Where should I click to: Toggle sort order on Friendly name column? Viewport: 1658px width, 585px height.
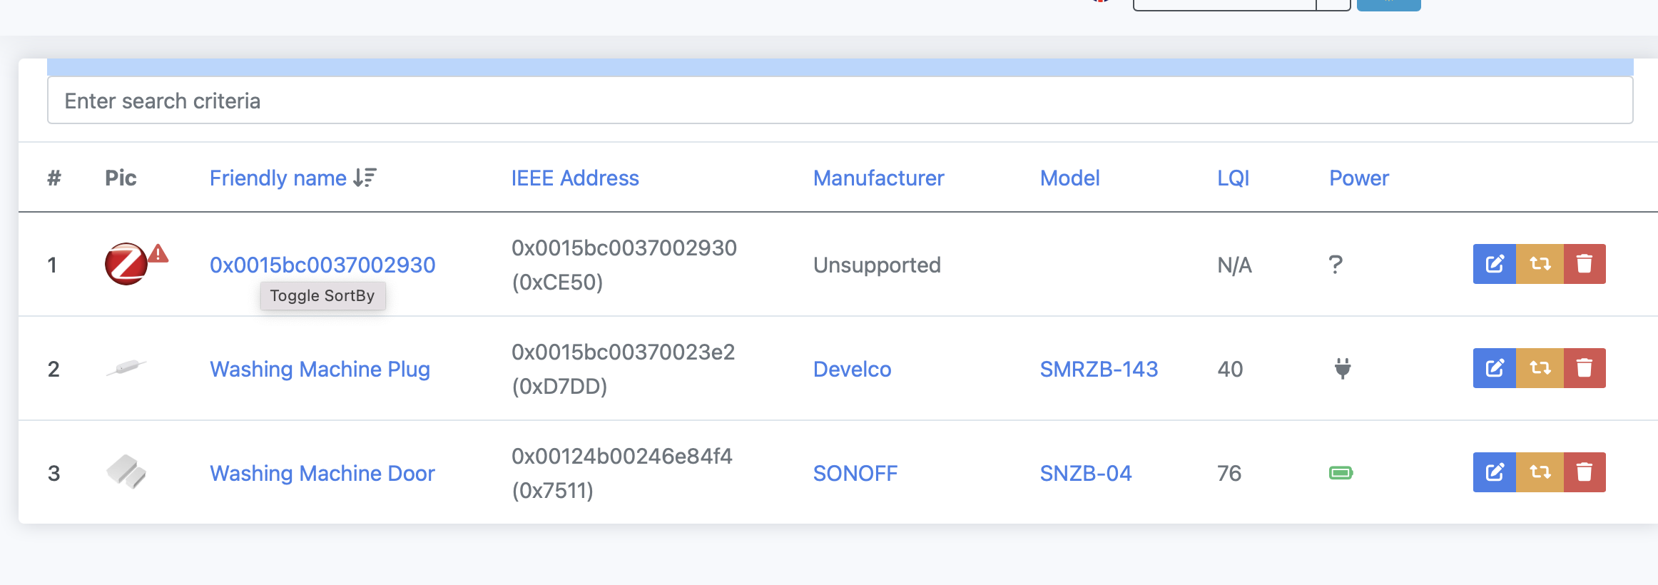point(365,178)
